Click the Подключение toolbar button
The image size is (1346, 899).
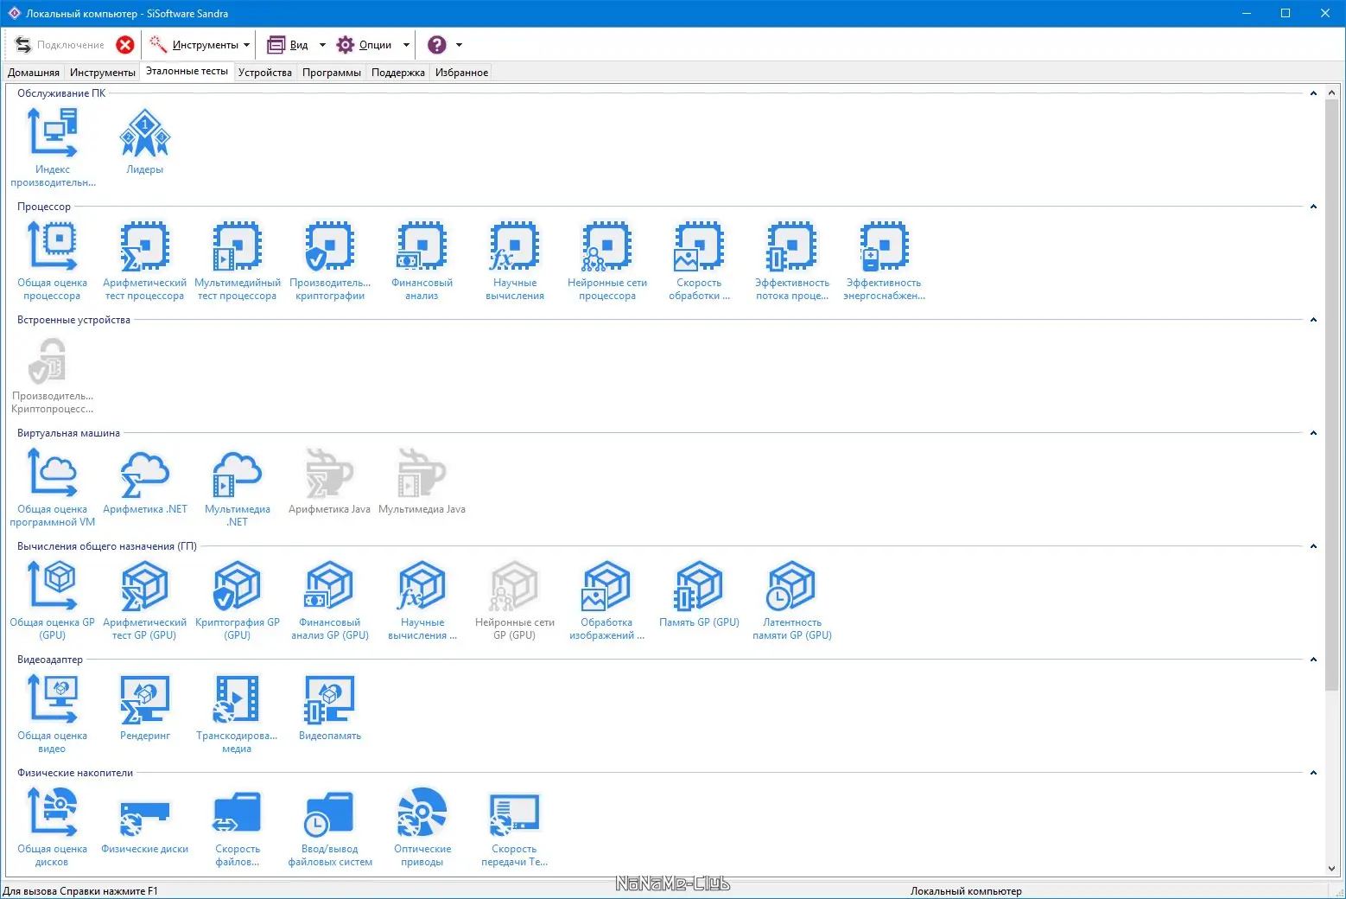(x=60, y=45)
